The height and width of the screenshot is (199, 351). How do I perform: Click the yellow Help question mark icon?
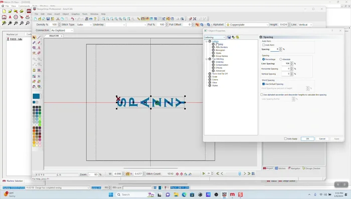tap(95, 19)
